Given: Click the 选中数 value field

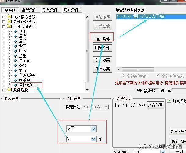Looking at the screenshot, I should (x=179, y=91).
